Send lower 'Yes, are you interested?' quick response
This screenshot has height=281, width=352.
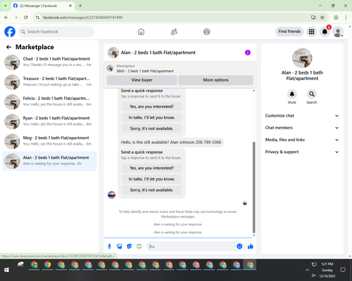[x=151, y=168]
